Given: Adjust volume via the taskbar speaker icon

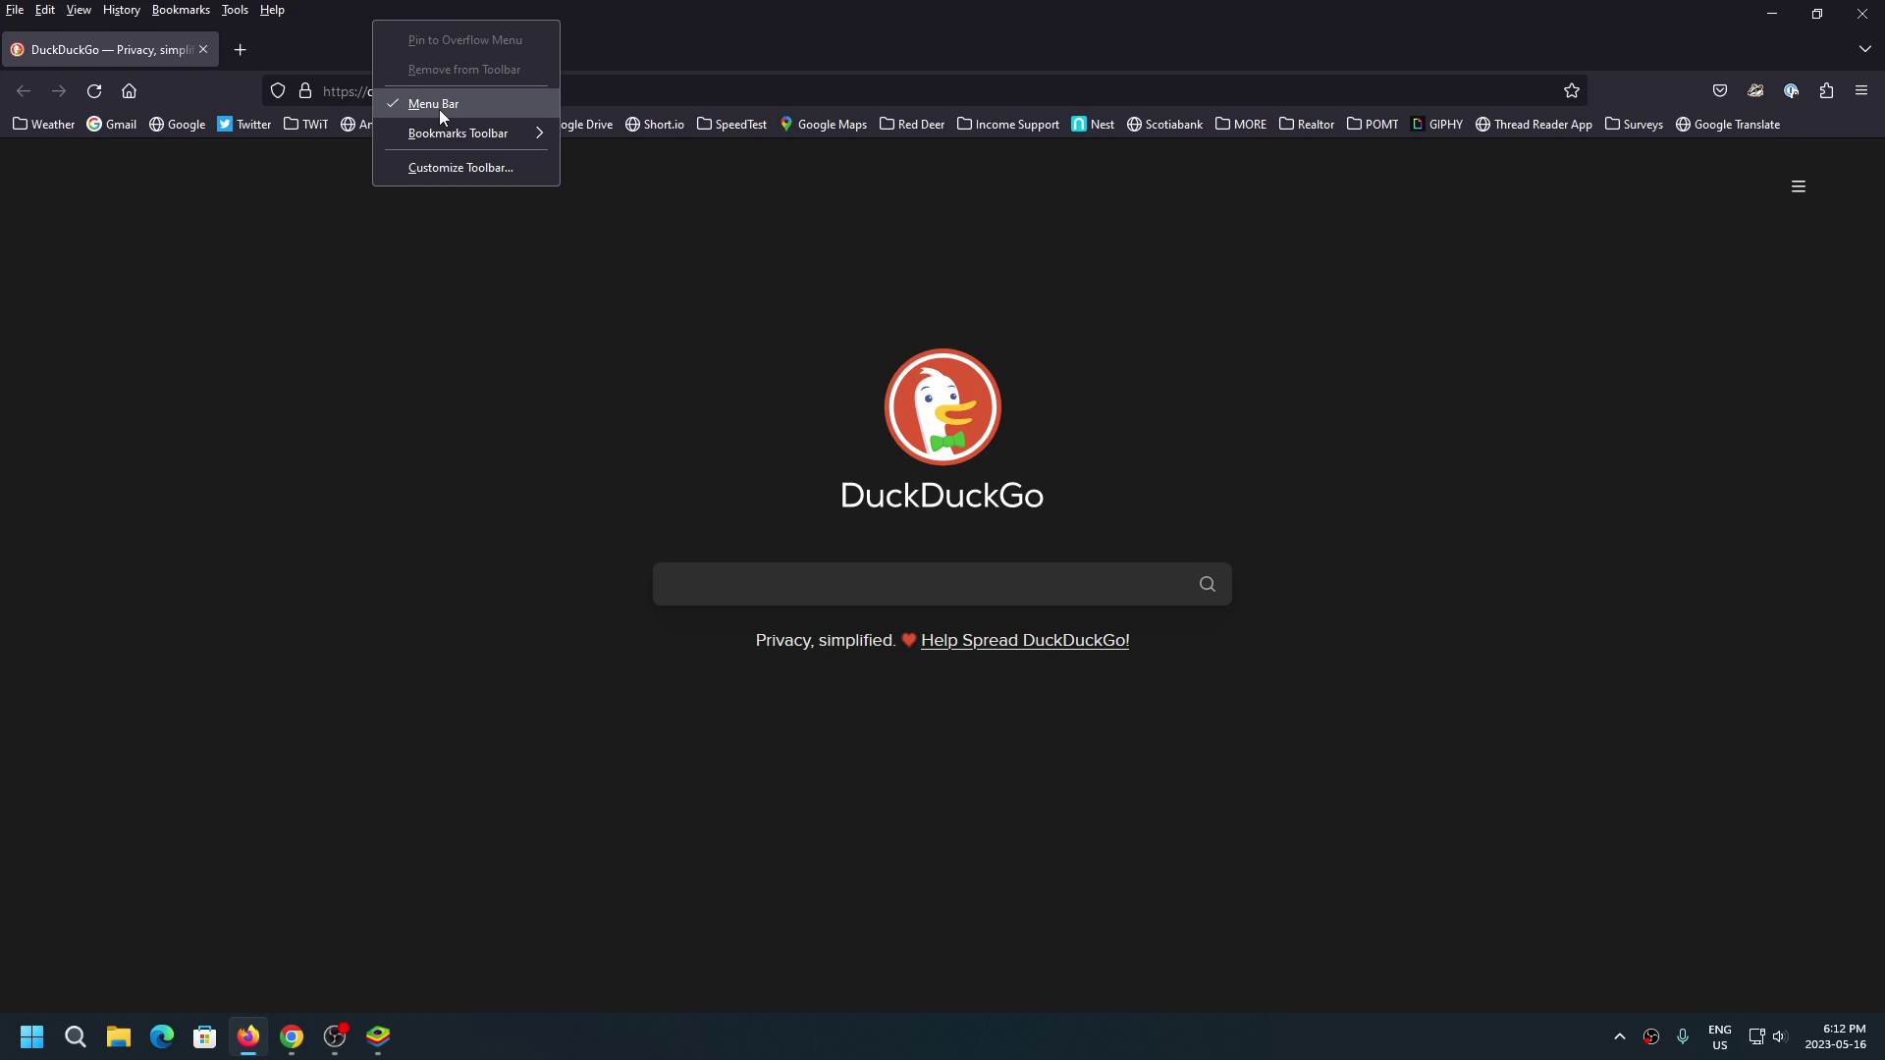Looking at the screenshot, I should [x=1781, y=1036].
